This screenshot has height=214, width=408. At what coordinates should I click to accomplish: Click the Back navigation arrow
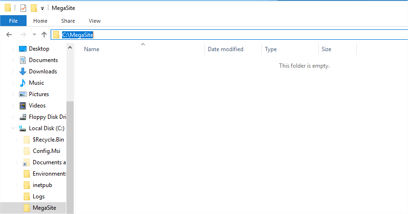[x=9, y=35]
